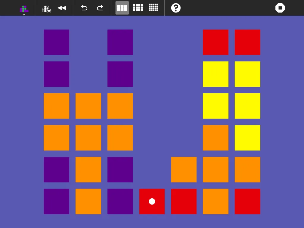
Task: Click the double-arrow replay button
Action: [62, 8]
